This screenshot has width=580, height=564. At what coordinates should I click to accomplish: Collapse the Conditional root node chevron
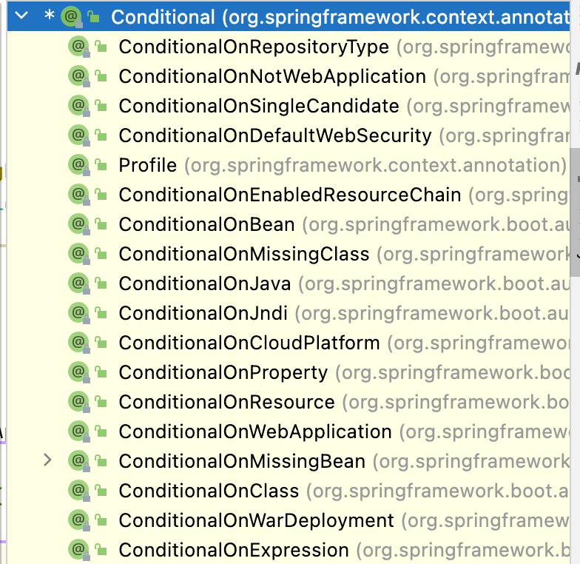[20, 16]
